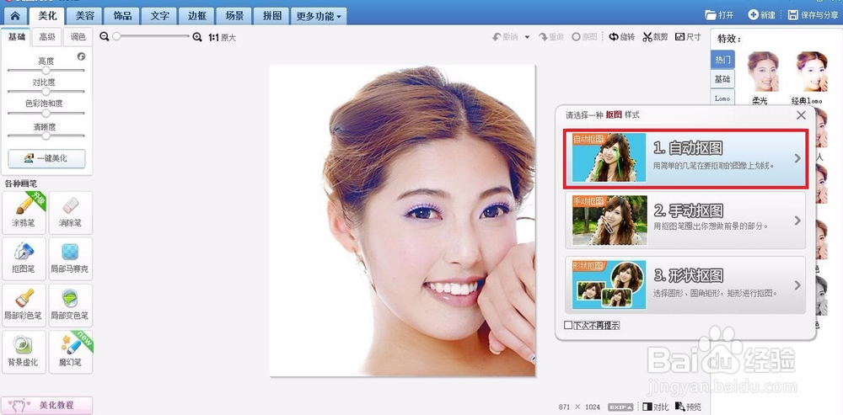
Task: Choose 1. 自动抠图 option
Action: click(x=685, y=158)
